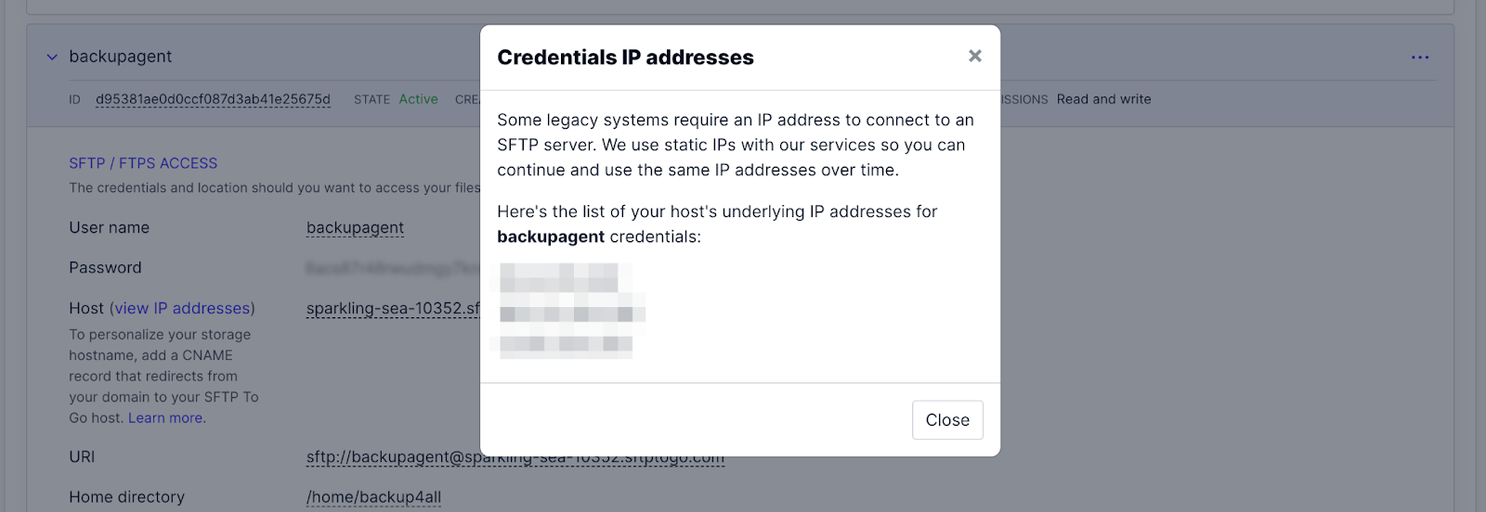Viewport: 1486px width, 512px height.
Task: Collapse the backupagent credentials chevron
Action: [x=52, y=58]
